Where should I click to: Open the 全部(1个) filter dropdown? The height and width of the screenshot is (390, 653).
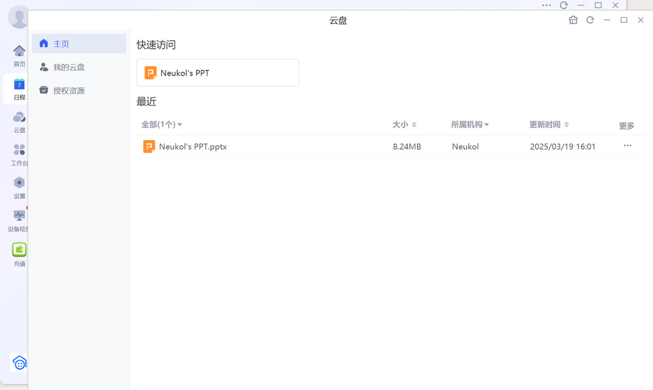(161, 124)
